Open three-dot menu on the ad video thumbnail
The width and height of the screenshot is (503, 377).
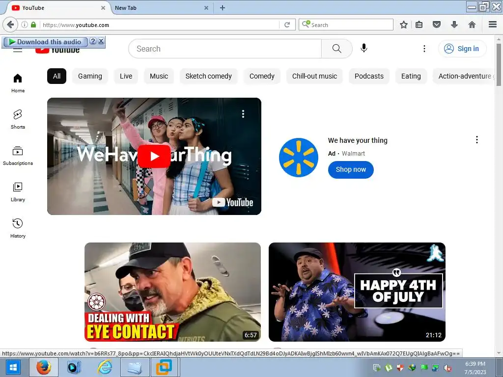(243, 114)
